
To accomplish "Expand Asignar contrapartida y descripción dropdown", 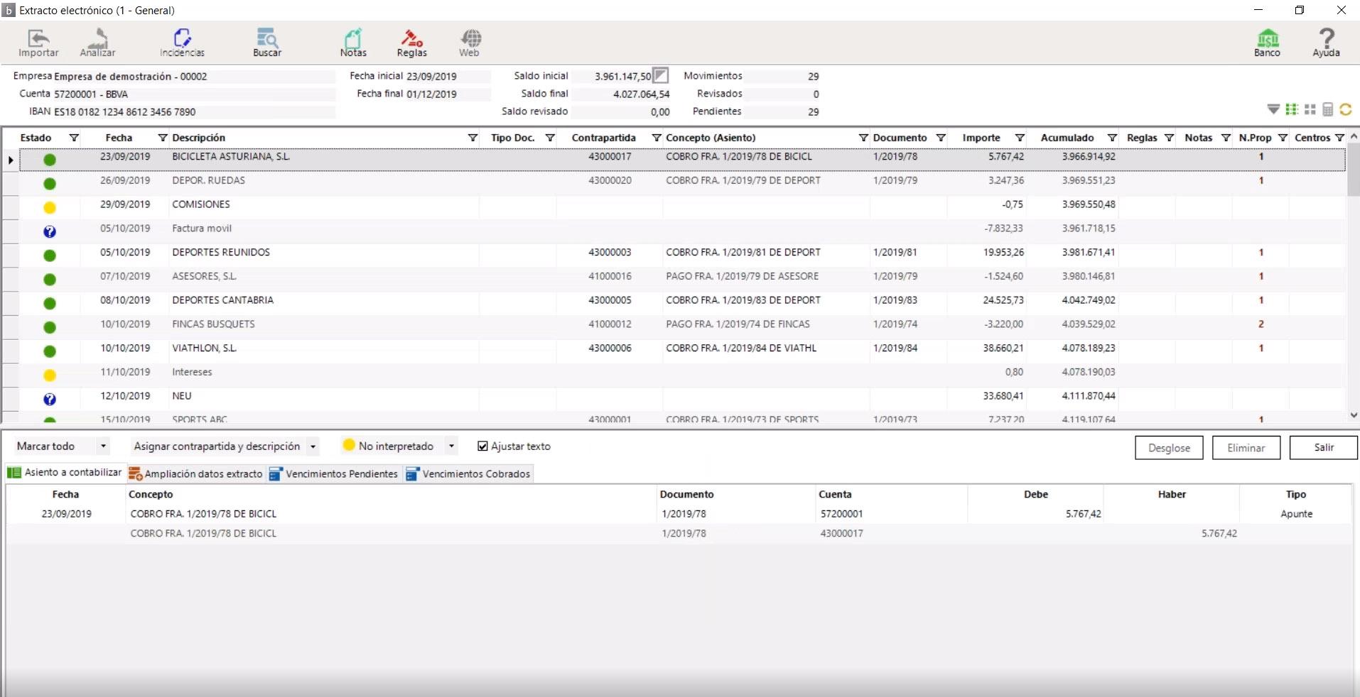I will tap(313, 446).
